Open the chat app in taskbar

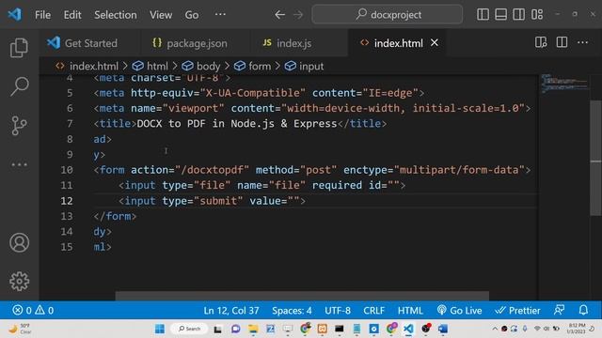235,329
